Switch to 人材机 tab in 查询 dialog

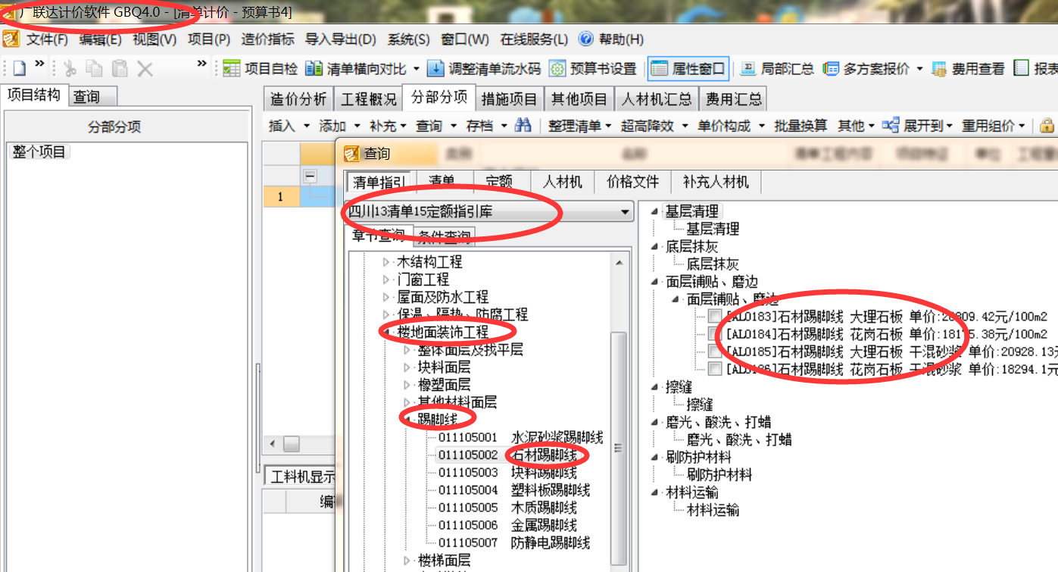point(563,182)
